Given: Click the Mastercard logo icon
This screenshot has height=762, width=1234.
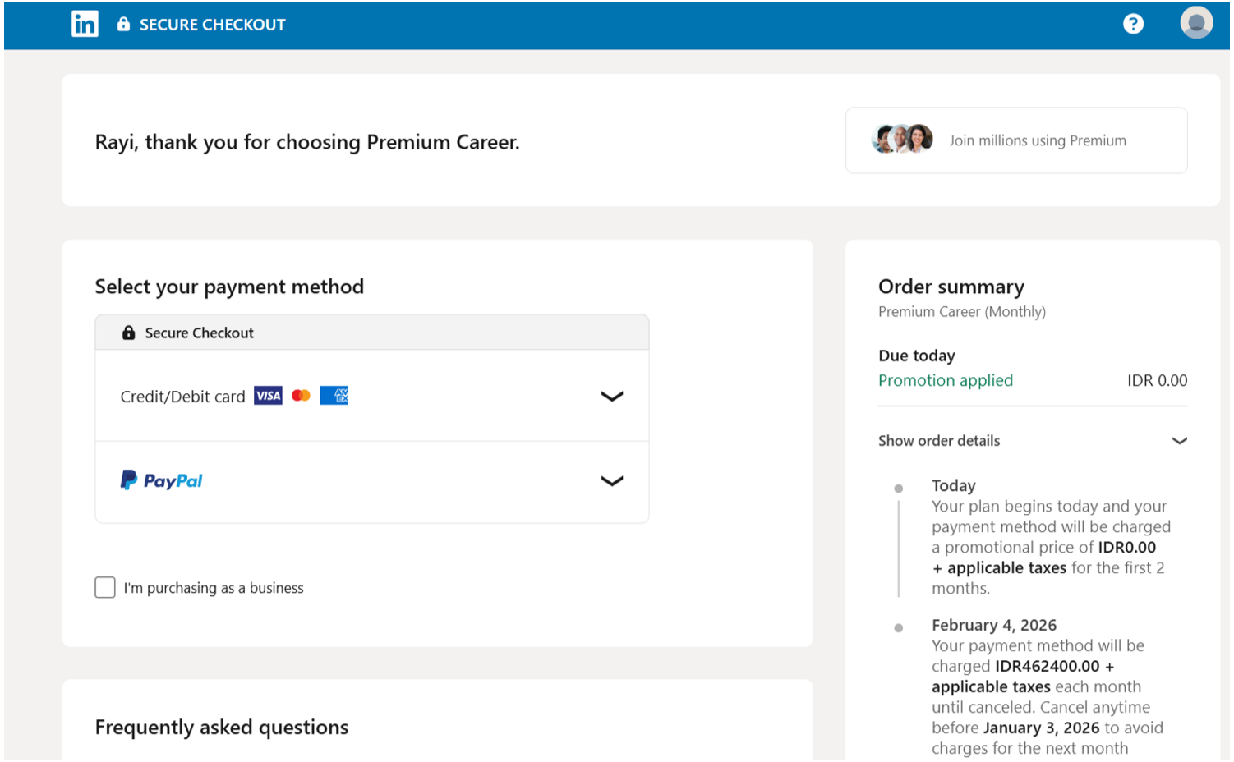Looking at the screenshot, I should click(301, 396).
